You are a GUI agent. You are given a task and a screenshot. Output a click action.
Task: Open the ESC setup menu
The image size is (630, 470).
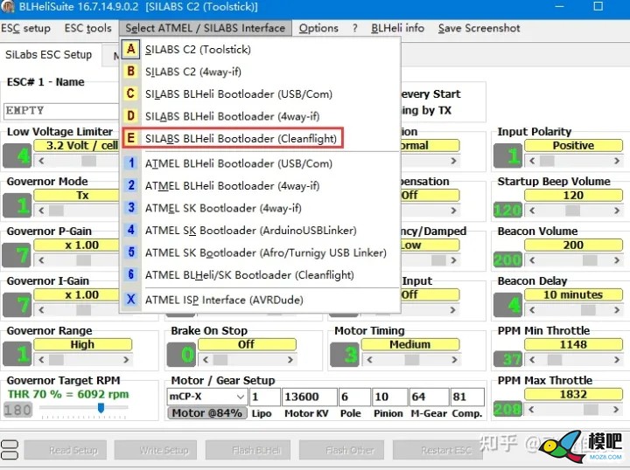(25, 28)
